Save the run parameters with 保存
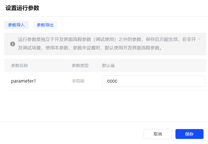The image size is (208, 144). [189, 134]
